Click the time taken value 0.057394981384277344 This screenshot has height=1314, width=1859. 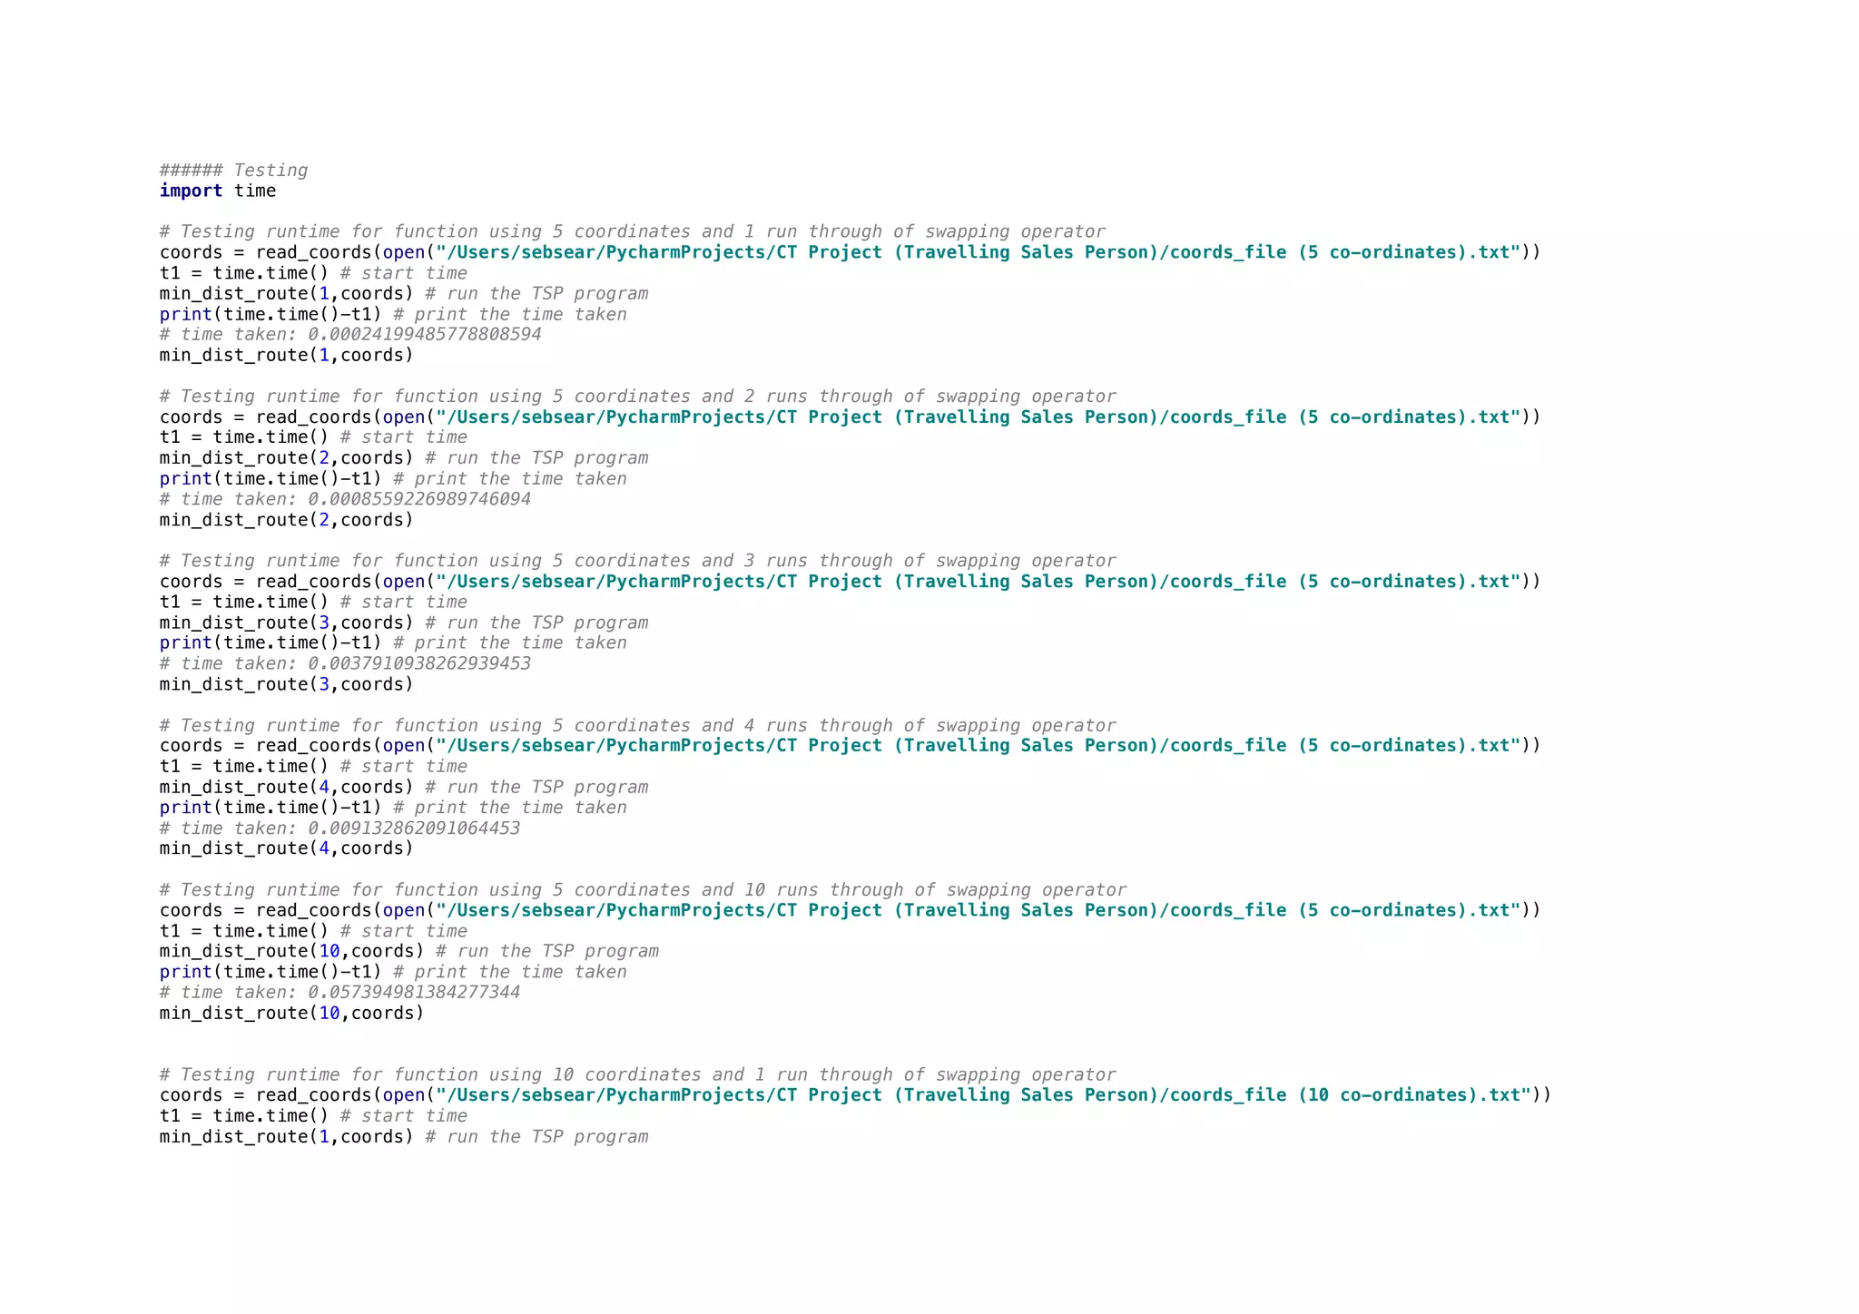[x=414, y=992]
